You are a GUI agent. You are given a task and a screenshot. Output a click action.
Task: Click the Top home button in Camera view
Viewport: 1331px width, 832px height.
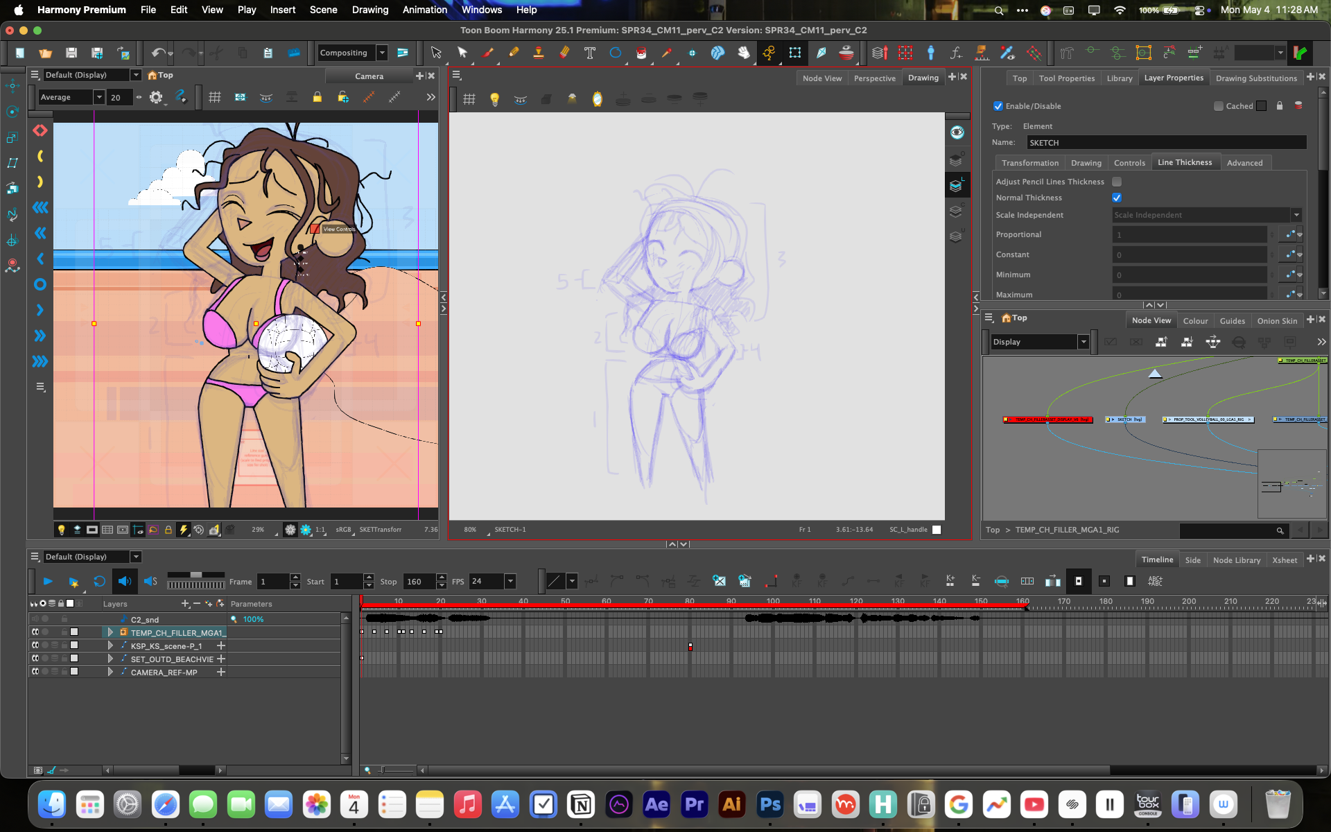(x=160, y=75)
